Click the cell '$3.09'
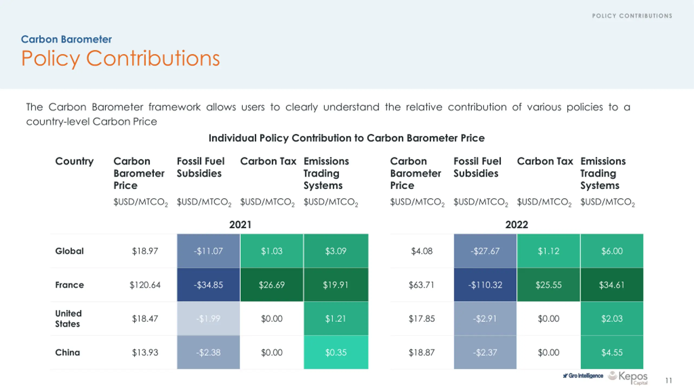Image resolution: width=694 pixels, height=390 pixels. click(336, 251)
